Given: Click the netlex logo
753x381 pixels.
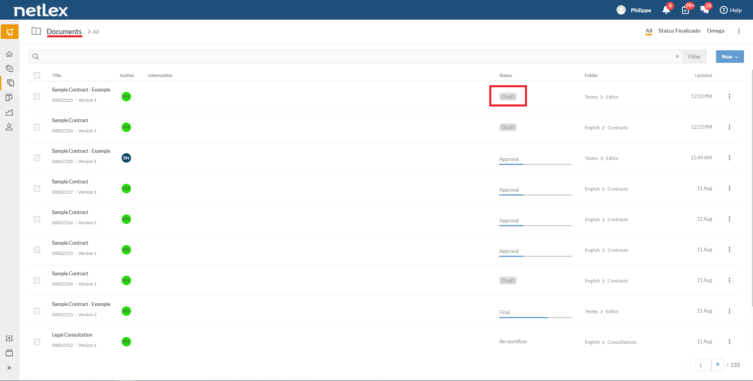Looking at the screenshot, I should (x=41, y=10).
